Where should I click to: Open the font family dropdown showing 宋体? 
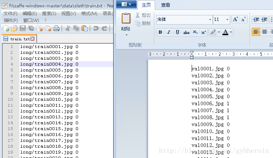pos(210,19)
